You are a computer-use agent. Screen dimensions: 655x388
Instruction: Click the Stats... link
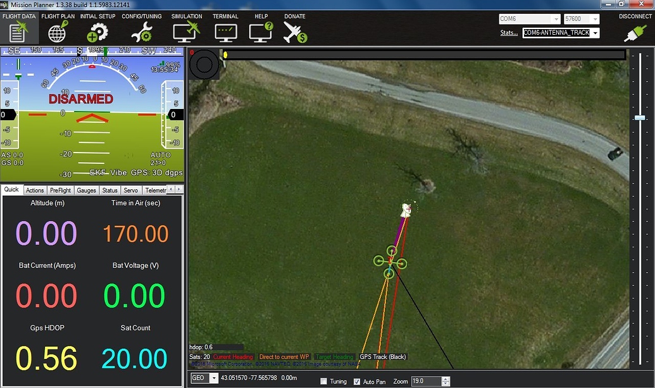tap(509, 33)
